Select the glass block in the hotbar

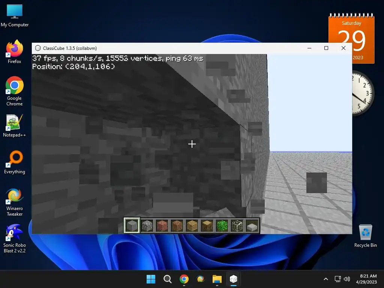(x=237, y=225)
